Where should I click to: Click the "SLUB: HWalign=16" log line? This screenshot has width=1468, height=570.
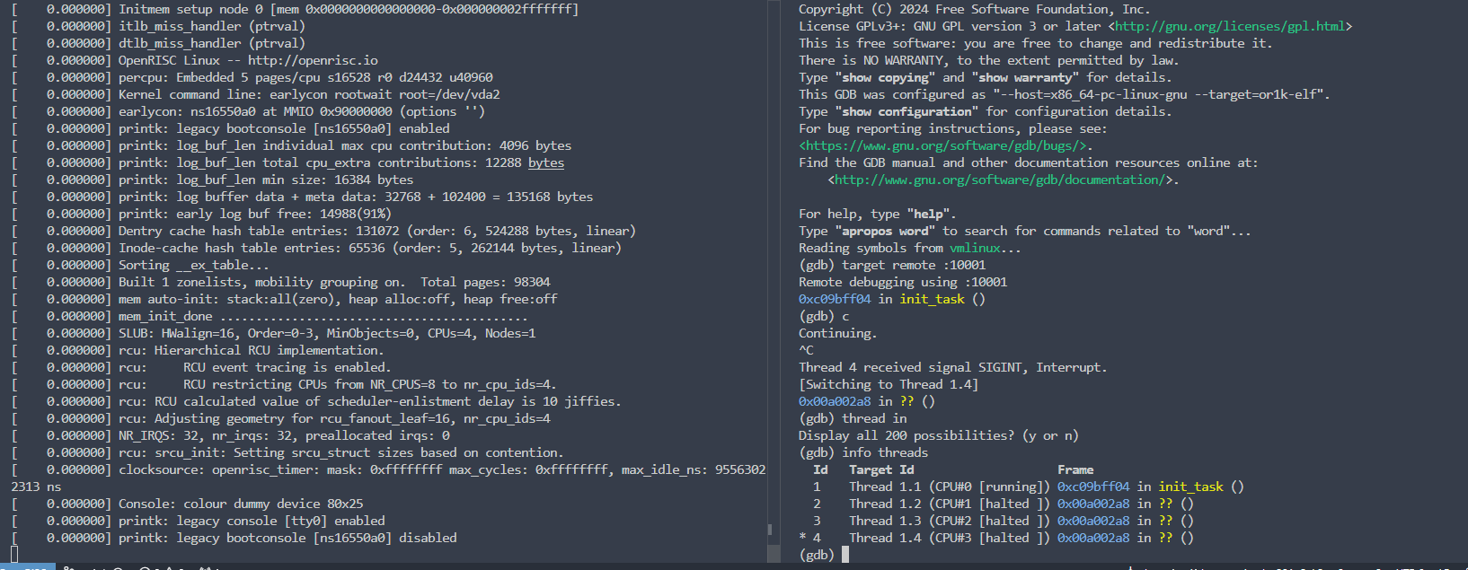pyautogui.click(x=273, y=333)
